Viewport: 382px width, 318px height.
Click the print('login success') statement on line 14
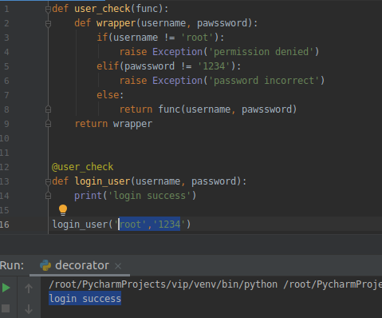[x=135, y=196]
